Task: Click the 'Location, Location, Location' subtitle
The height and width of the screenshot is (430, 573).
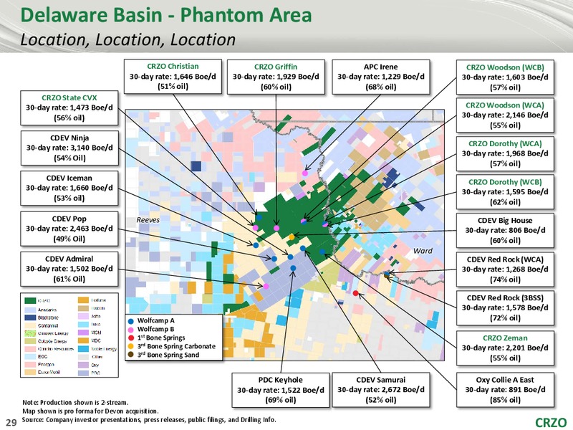Action: tap(128, 39)
